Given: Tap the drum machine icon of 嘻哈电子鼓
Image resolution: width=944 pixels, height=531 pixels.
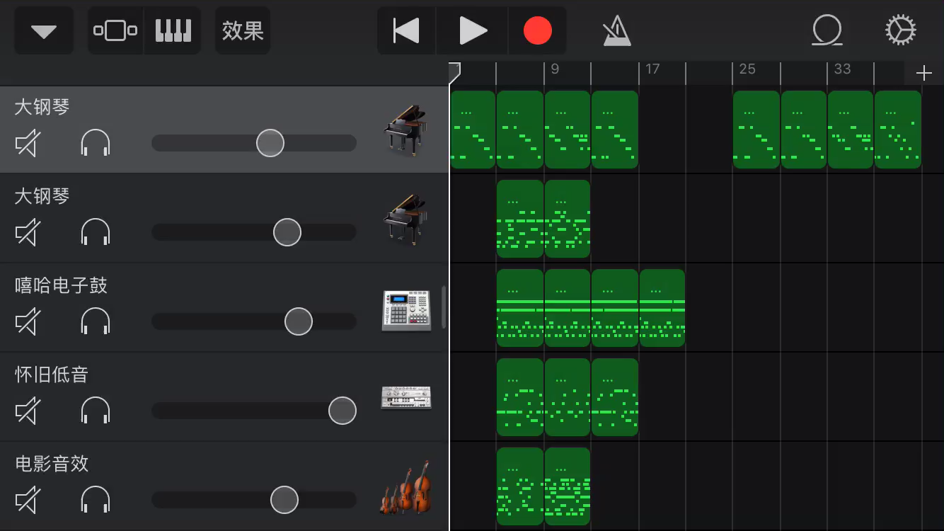Looking at the screenshot, I should (406, 310).
